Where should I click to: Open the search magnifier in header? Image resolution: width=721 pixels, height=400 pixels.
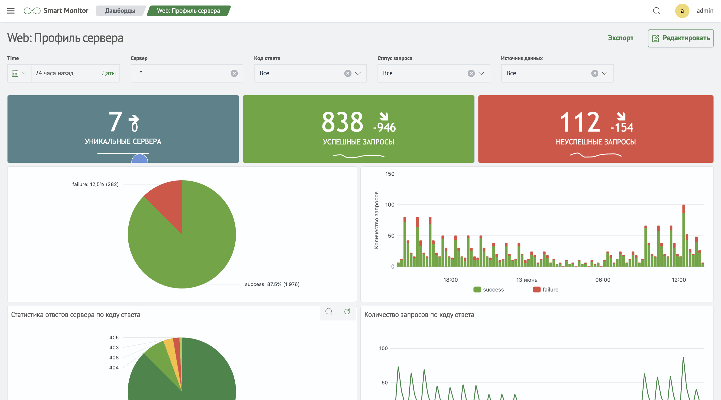click(x=656, y=10)
